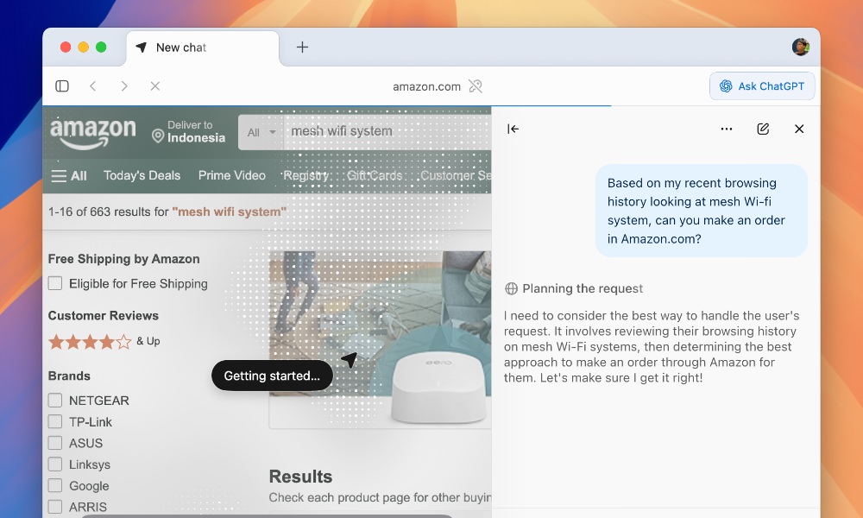Open the Amazon All hamburger menu
This screenshot has height=518, width=863.
coord(69,175)
